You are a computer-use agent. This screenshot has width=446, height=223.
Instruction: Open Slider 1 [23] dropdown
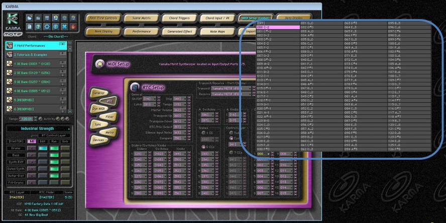point(141,154)
